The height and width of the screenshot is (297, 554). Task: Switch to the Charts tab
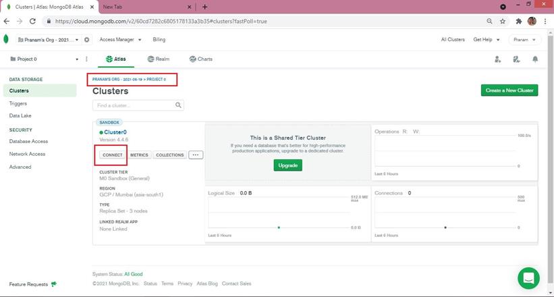[200, 59]
